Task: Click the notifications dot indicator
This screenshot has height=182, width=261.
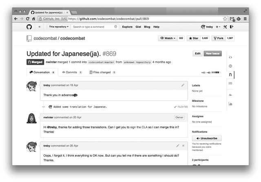Action: (40, 27)
